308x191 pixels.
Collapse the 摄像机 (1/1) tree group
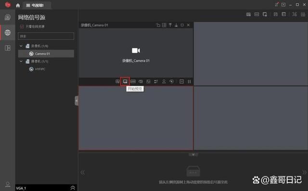coord(21,61)
